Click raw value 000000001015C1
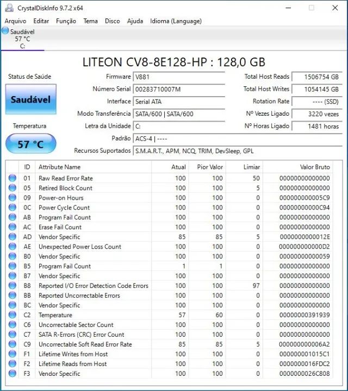The width and height of the screenshot is (348, 391). 304,354
